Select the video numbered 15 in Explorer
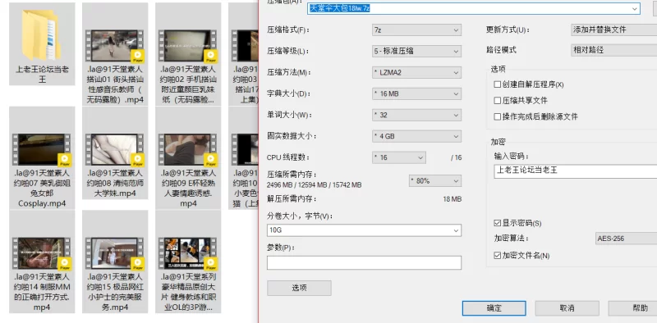The height and width of the screenshot is (323, 657). [x=115, y=262]
